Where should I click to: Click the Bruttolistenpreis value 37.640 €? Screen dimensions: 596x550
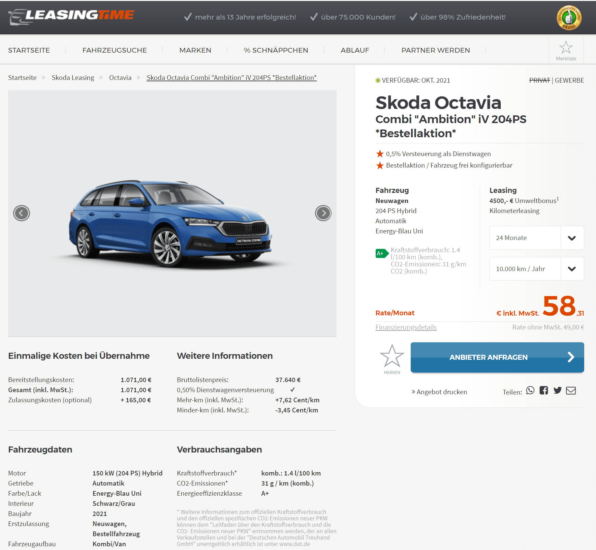pos(288,380)
